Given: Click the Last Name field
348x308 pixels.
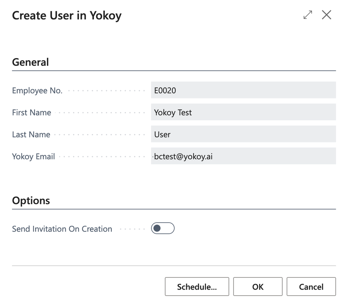Looking at the screenshot, I should 243,134.
